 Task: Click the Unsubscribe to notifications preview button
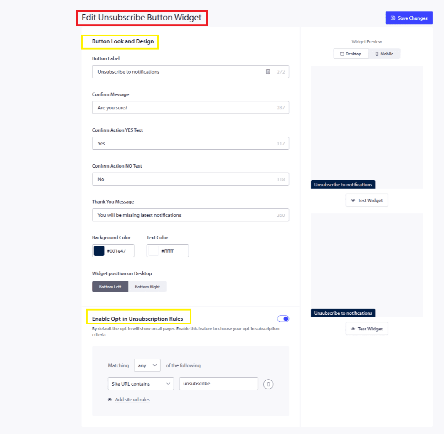343,185
